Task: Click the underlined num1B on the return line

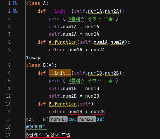Action: point(75,112)
